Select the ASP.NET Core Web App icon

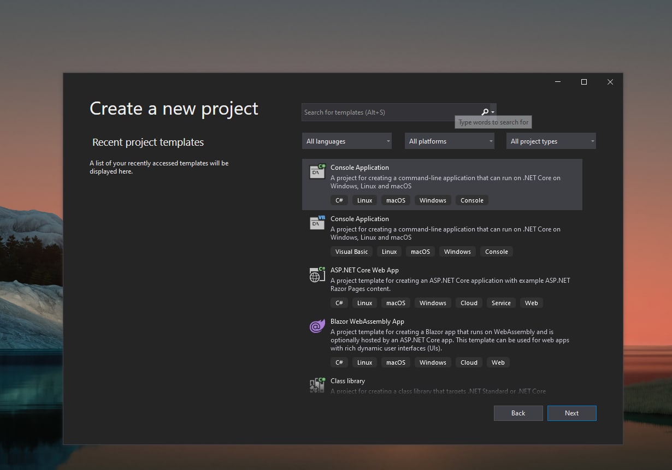317,274
